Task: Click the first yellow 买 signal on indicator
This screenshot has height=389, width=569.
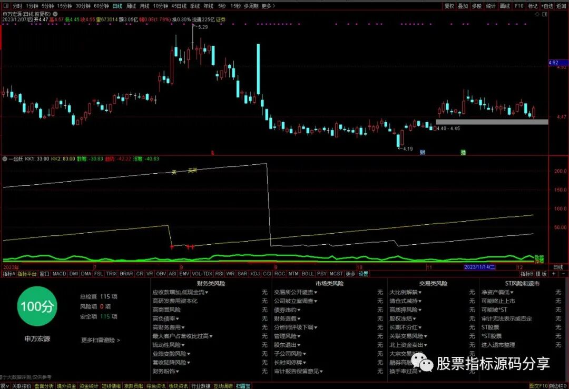Action: [x=174, y=173]
